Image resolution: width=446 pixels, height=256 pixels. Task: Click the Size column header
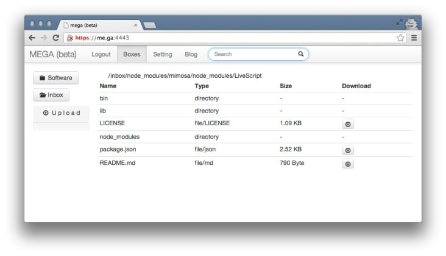pyautogui.click(x=286, y=86)
